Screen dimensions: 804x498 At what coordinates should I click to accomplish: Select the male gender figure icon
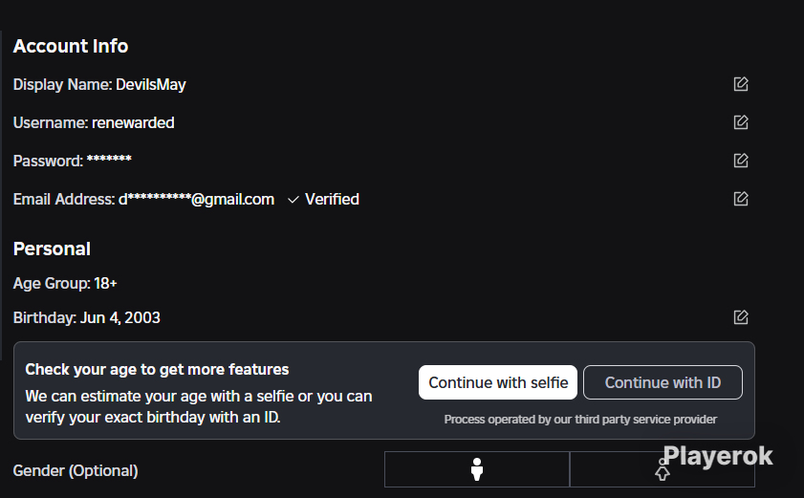click(477, 469)
